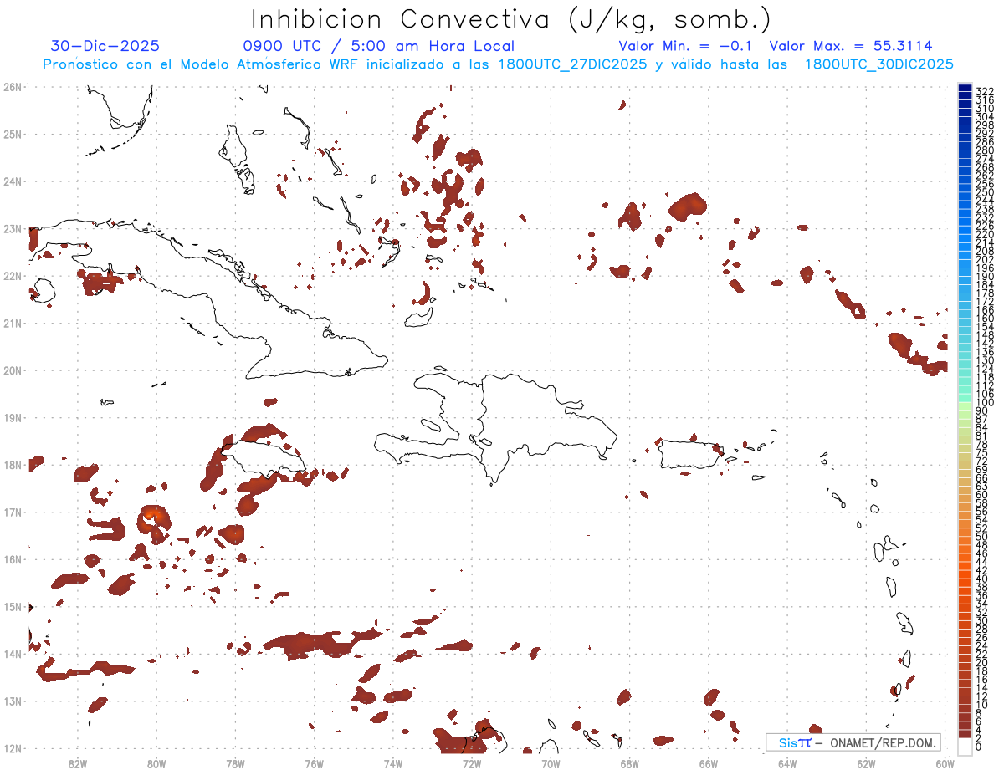
Task: Click the 16N latitude label
Action: point(13,559)
